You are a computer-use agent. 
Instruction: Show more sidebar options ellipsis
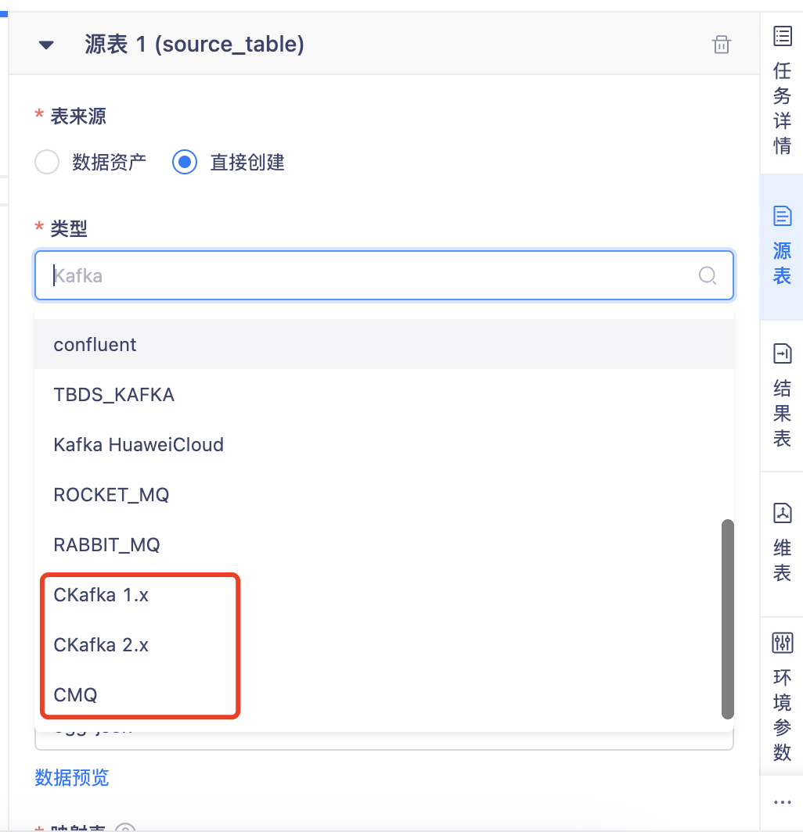(x=783, y=802)
